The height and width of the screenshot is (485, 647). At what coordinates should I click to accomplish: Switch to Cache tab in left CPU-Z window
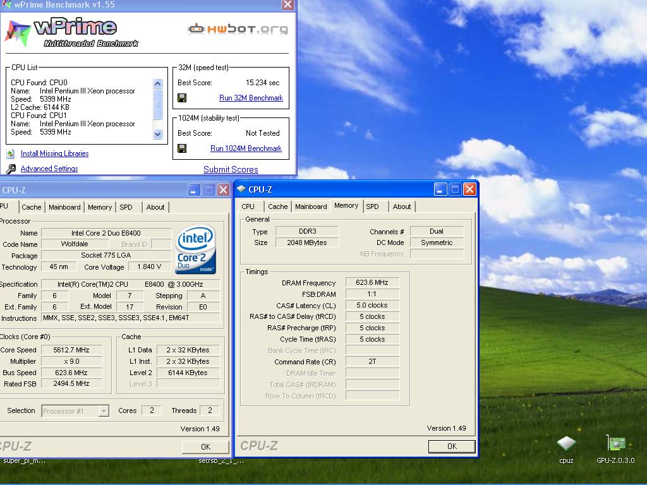pos(32,207)
